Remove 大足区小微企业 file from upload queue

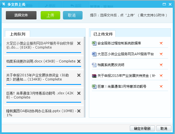79,43
